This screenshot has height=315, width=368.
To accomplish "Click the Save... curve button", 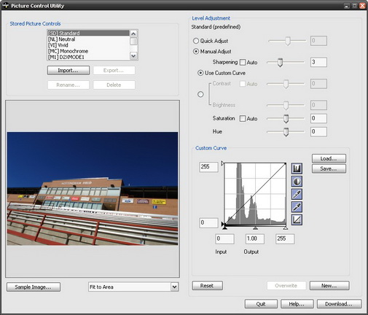I will click(329, 168).
